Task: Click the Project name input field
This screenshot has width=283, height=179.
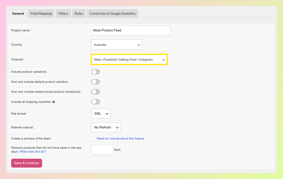Action: (131, 30)
